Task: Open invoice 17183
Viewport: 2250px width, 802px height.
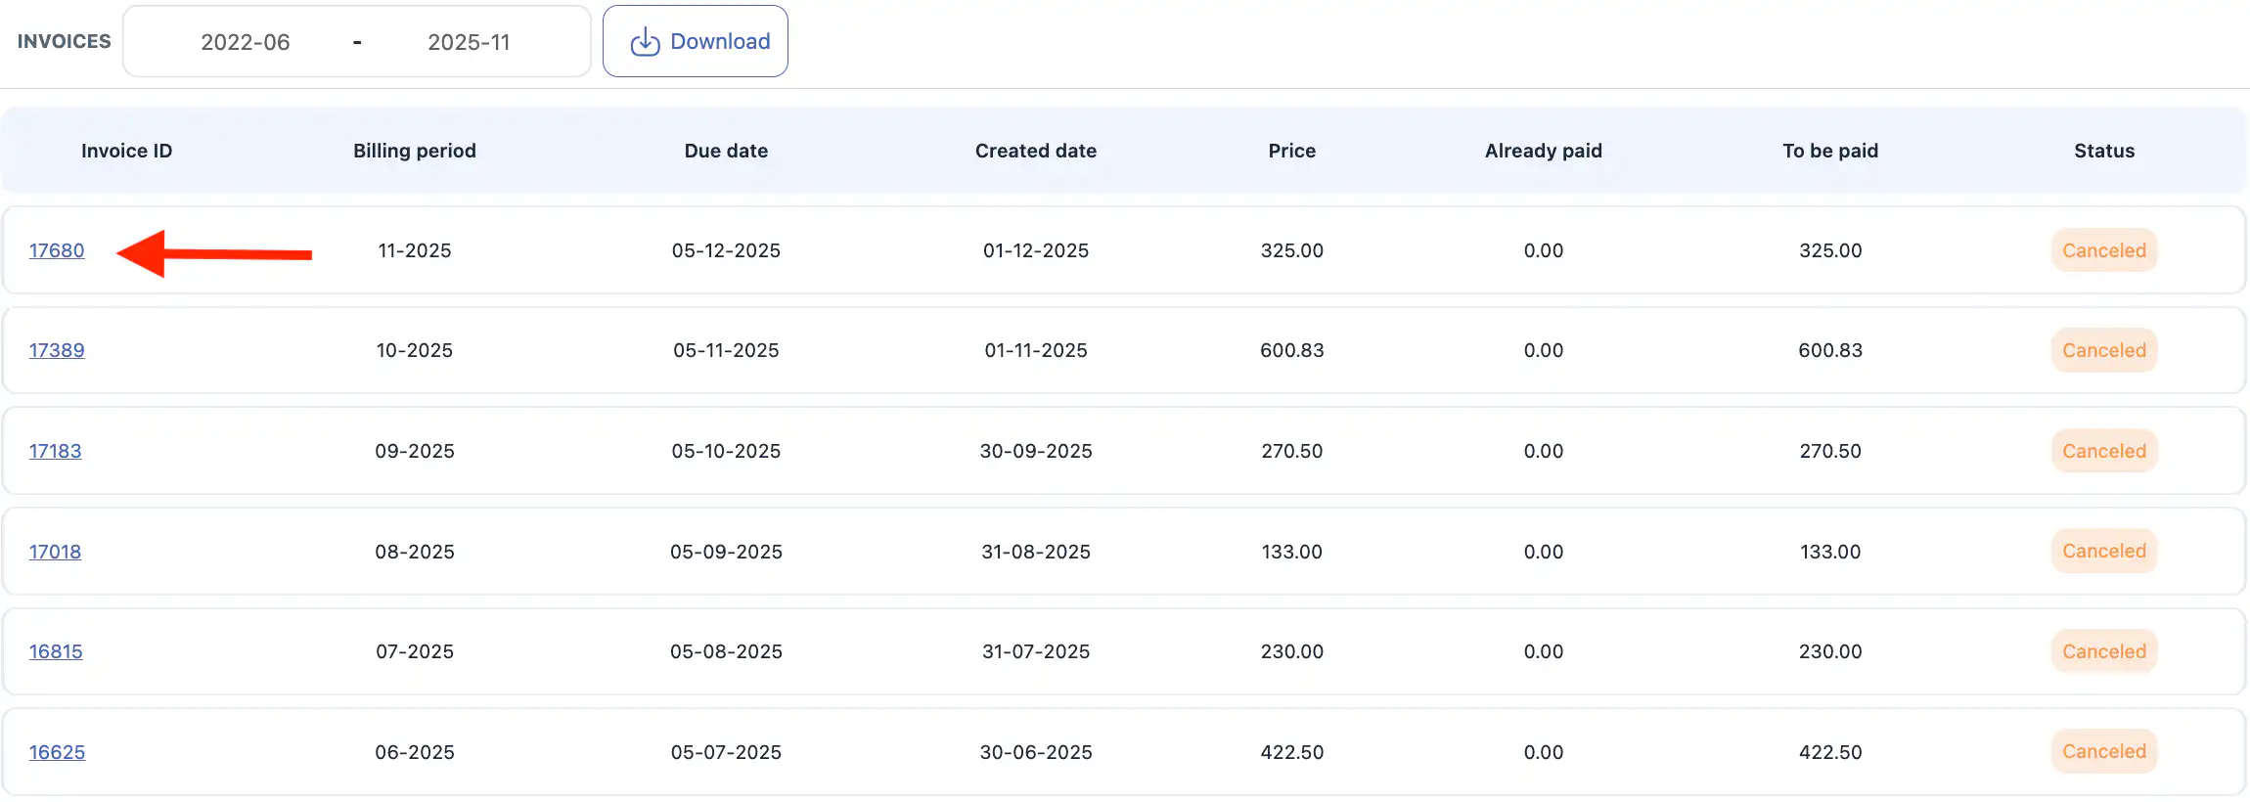Action: (55, 451)
